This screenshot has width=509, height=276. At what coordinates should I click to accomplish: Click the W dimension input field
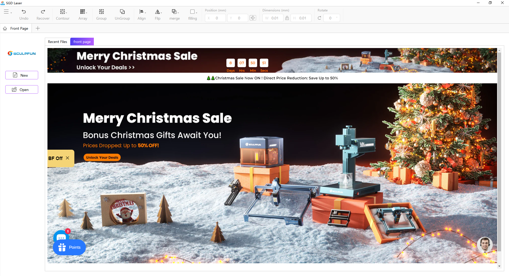point(273,18)
